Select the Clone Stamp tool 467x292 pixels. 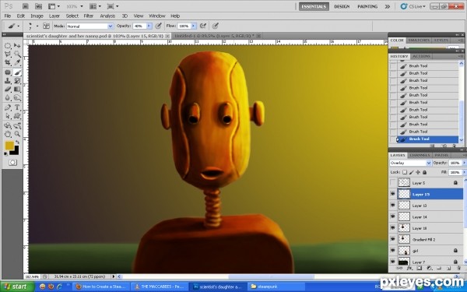[8, 81]
